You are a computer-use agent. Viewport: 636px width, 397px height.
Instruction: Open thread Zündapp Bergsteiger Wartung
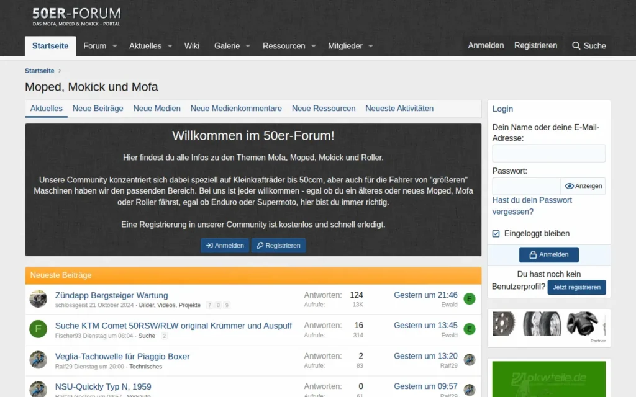pos(112,295)
